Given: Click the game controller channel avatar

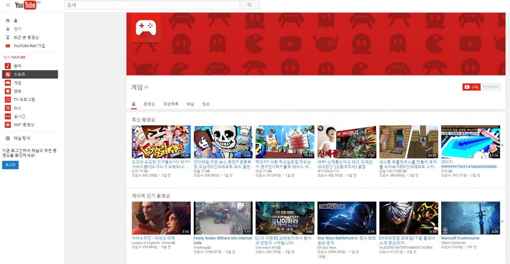Looking at the screenshot, I should [146, 28].
